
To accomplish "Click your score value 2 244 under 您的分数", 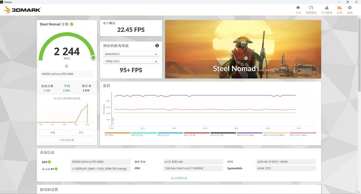I will (x=47, y=91).
